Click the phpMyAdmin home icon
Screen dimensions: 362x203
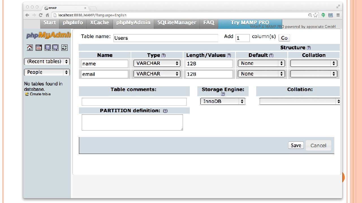click(x=30, y=48)
